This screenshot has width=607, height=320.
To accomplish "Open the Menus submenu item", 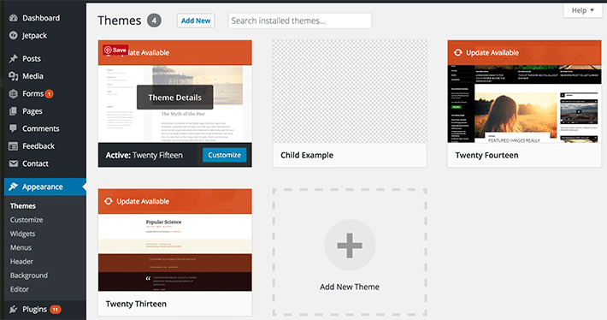I will tap(21, 247).
